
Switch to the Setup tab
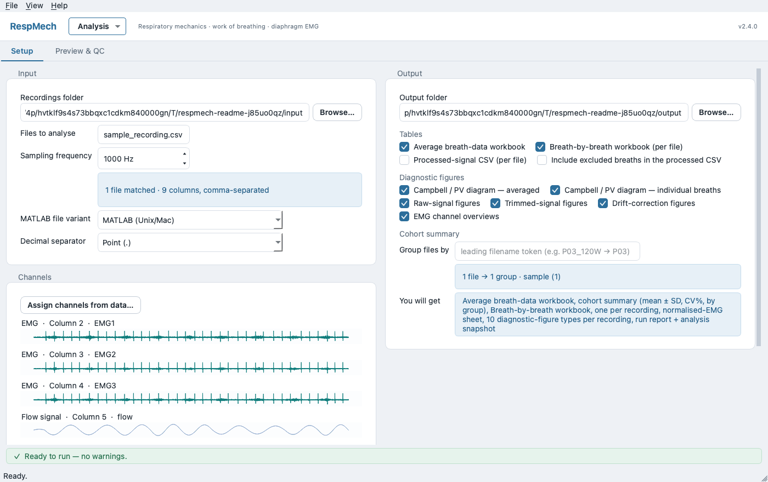[x=22, y=51]
